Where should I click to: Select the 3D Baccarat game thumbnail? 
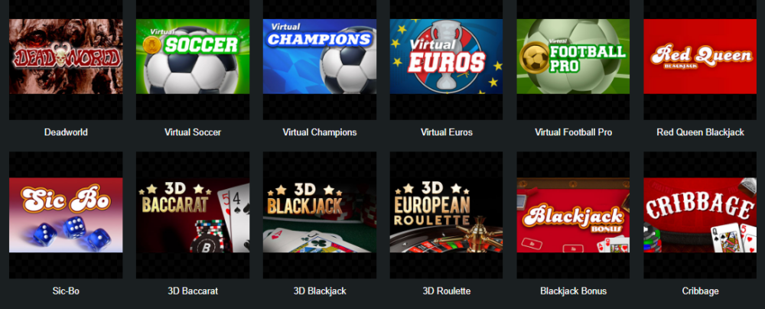[x=193, y=215]
